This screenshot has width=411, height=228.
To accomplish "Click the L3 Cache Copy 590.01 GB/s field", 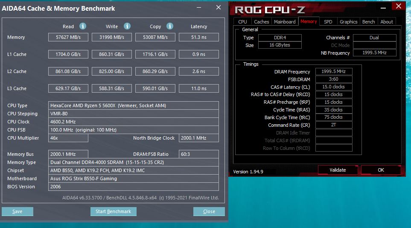I will point(155,88).
